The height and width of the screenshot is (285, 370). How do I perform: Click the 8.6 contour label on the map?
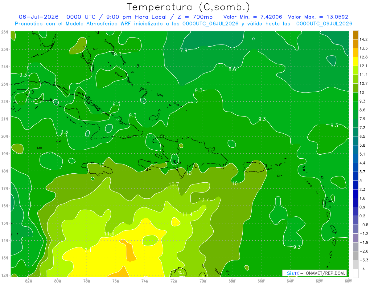pyautogui.click(x=232, y=69)
